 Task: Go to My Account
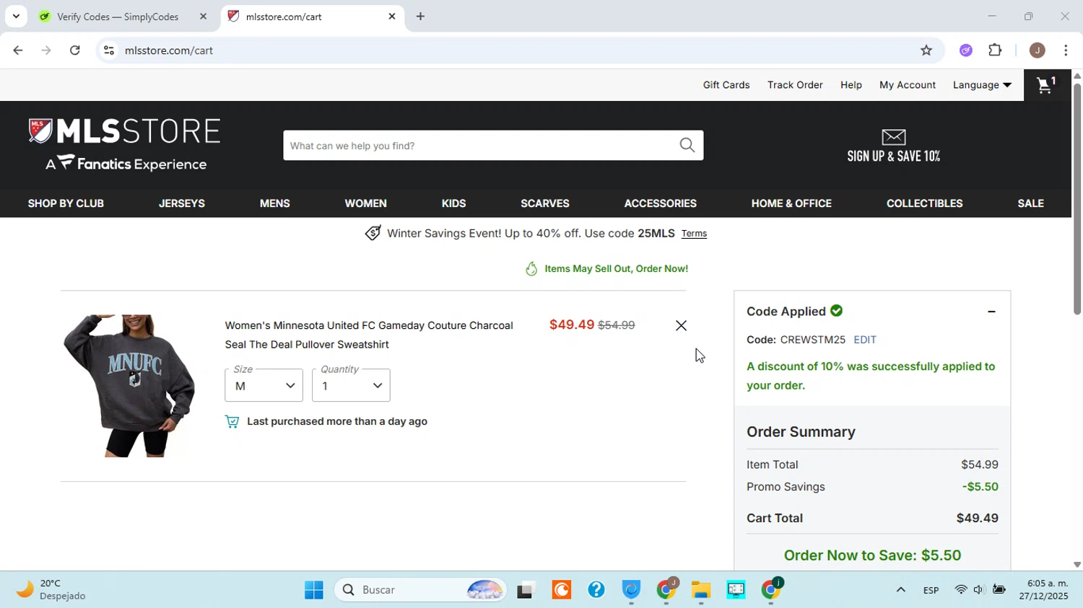[x=908, y=85]
